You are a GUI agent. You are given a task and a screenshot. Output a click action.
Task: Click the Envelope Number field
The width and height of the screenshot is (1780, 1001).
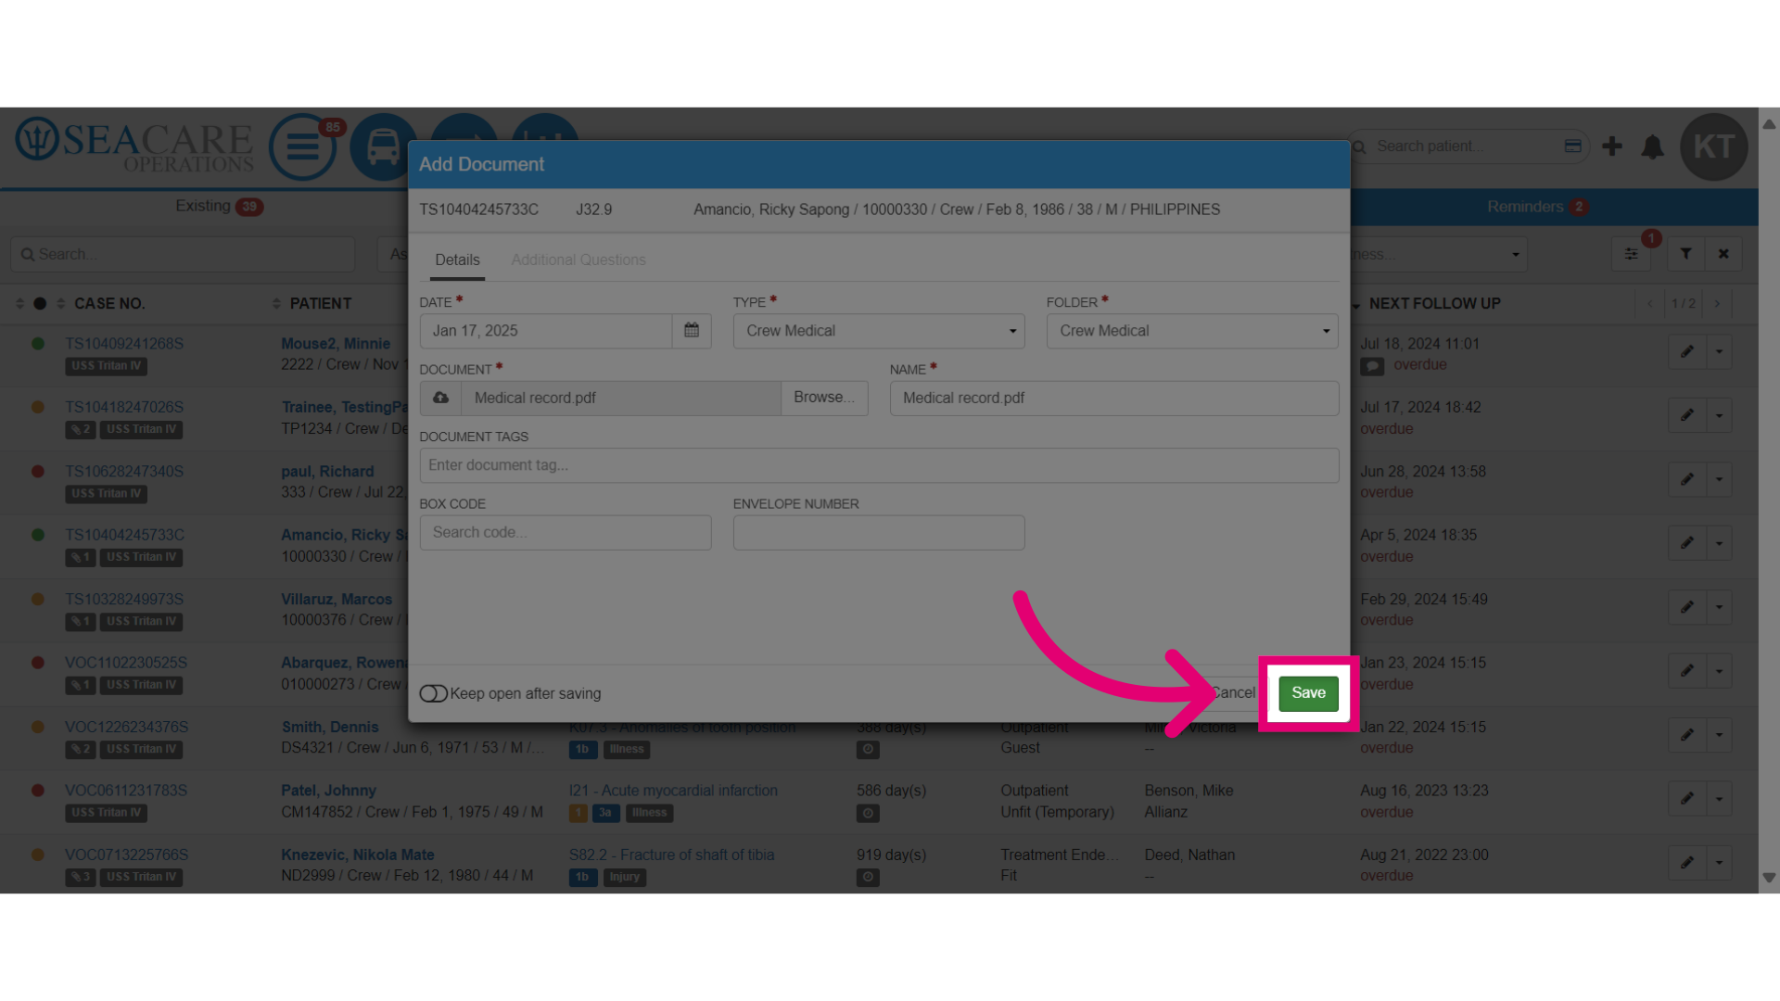pyautogui.click(x=879, y=532)
